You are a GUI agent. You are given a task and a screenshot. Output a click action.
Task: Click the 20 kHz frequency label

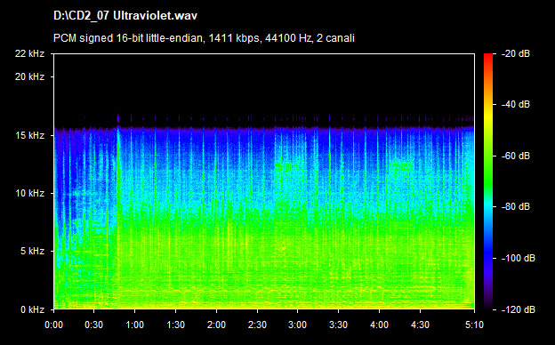29,76
